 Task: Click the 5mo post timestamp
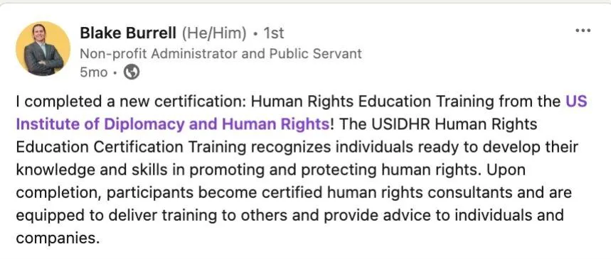93,72
